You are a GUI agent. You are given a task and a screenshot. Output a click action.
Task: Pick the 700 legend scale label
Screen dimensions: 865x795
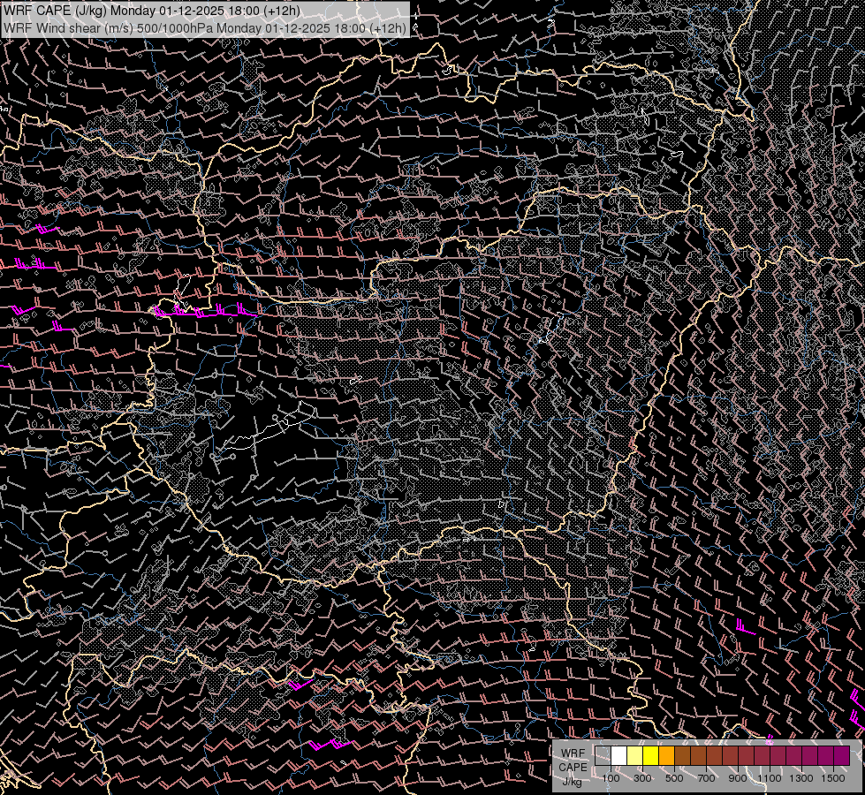point(706,778)
